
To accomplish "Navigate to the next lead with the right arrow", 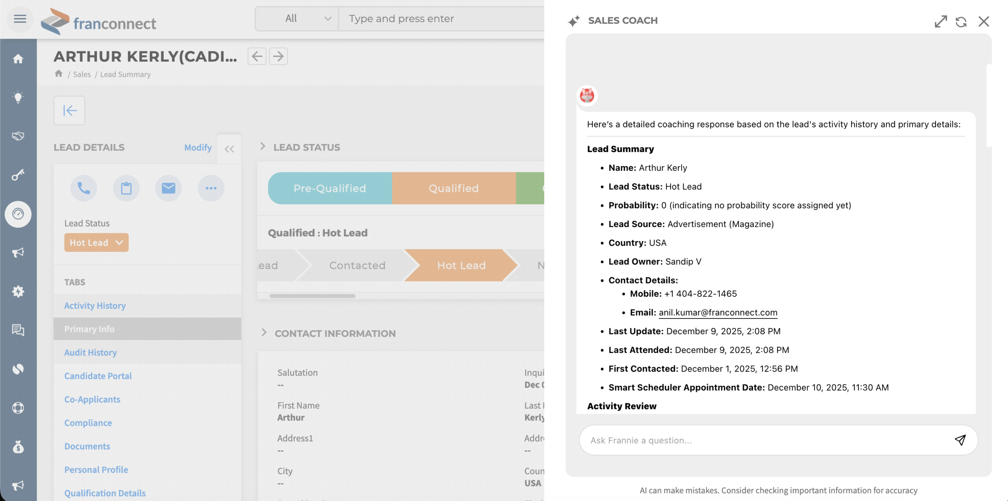I will tap(278, 56).
